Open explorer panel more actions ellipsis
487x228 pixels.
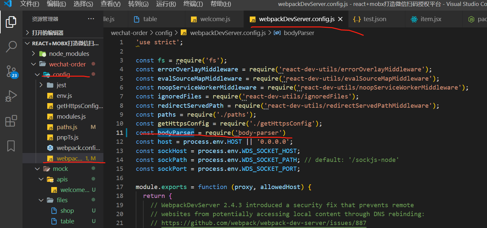coord(91,19)
